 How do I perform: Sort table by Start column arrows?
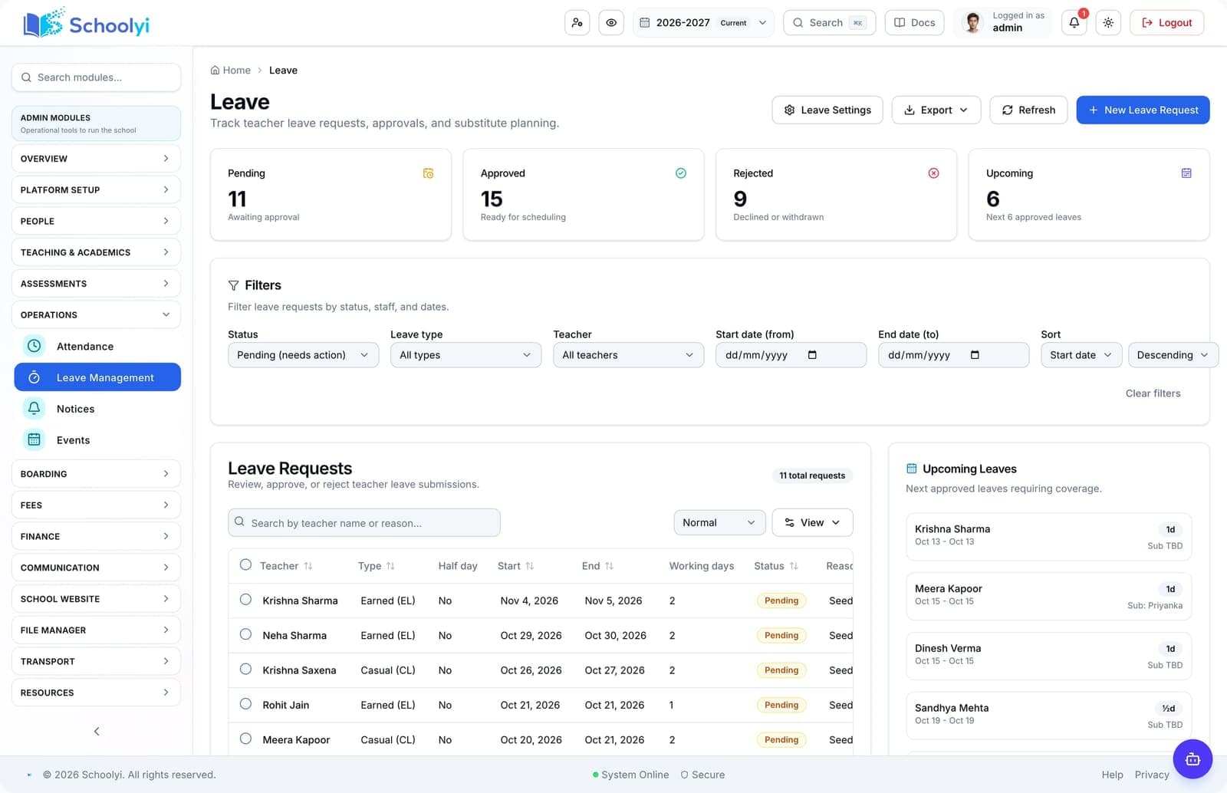(529, 566)
